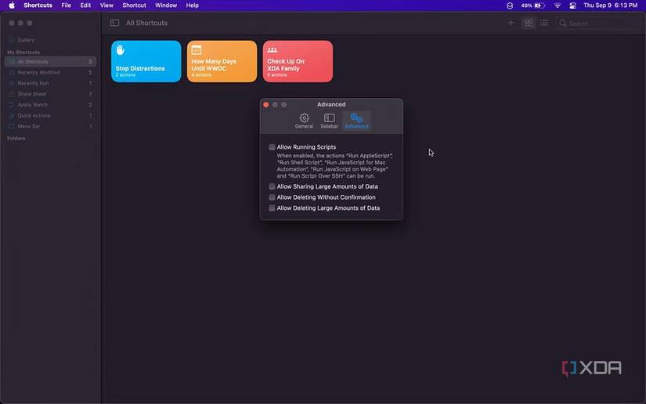The image size is (646, 404).
Task: Open Recently Run in the sidebar
Action: [50, 83]
